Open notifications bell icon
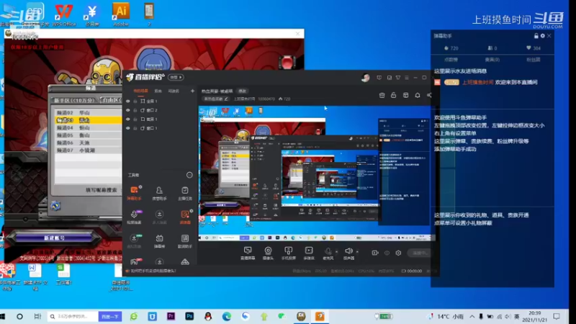This screenshot has width=576, height=324. tap(418, 95)
